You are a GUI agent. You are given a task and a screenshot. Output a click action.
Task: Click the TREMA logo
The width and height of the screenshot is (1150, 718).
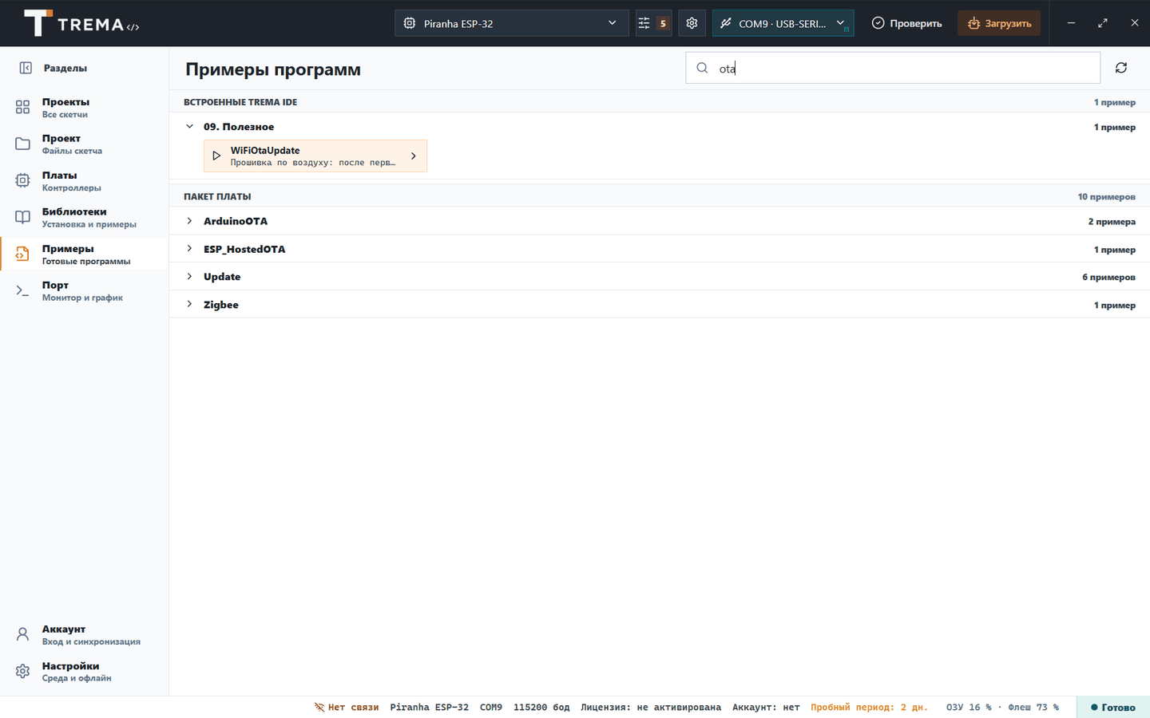click(81, 23)
